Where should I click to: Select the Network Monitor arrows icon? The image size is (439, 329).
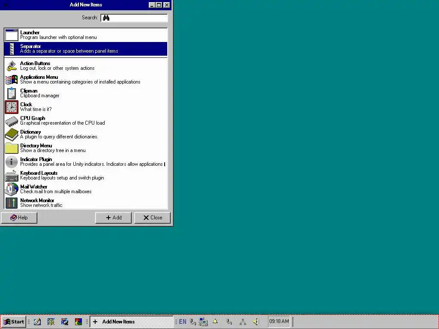point(12,203)
